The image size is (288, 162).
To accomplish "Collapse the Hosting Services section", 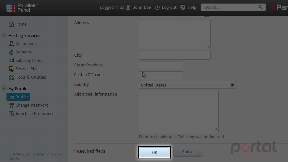I will tap(4, 35).
